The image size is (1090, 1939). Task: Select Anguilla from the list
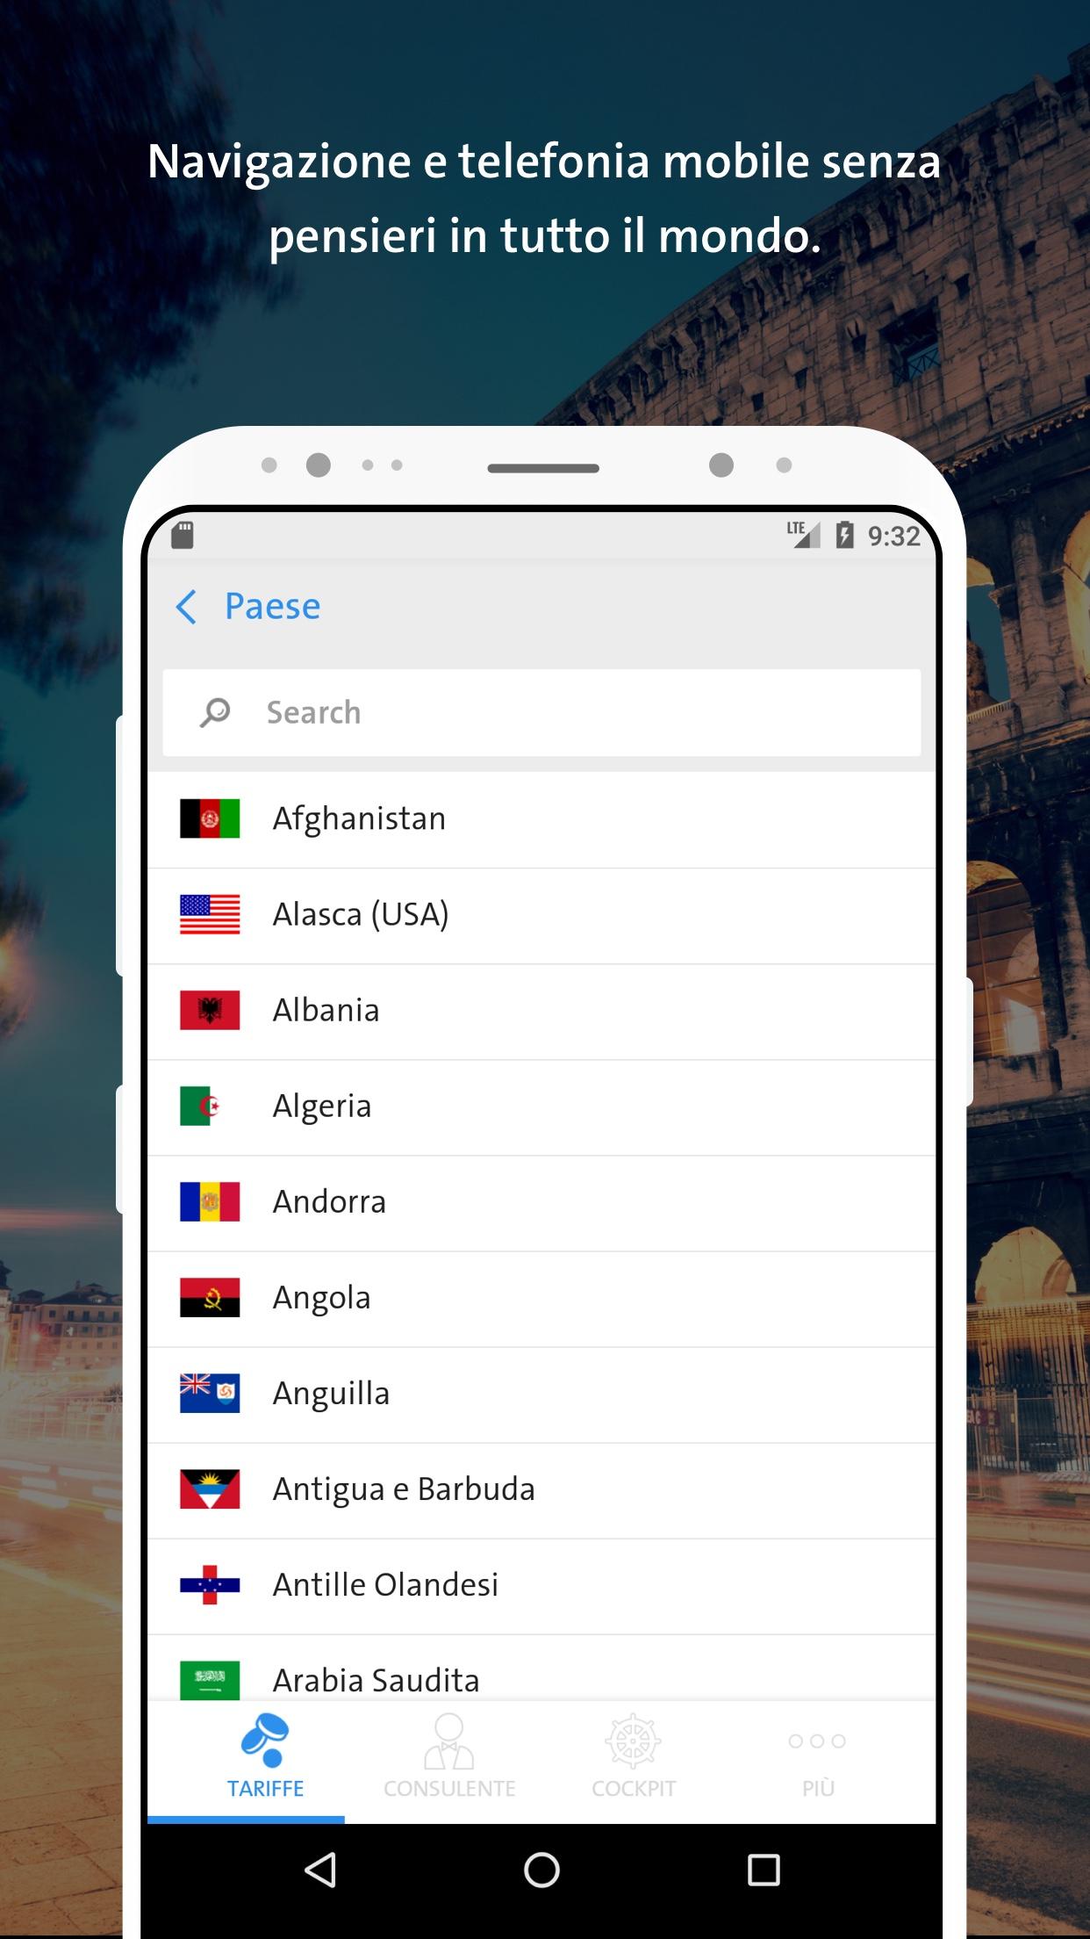pyautogui.click(x=541, y=1395)
